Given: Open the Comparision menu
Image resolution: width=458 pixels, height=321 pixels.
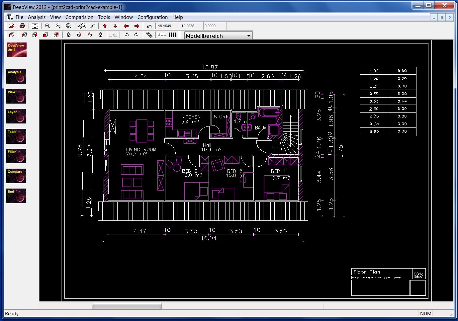Looking at the screenshot, I should tap(79, 17).
